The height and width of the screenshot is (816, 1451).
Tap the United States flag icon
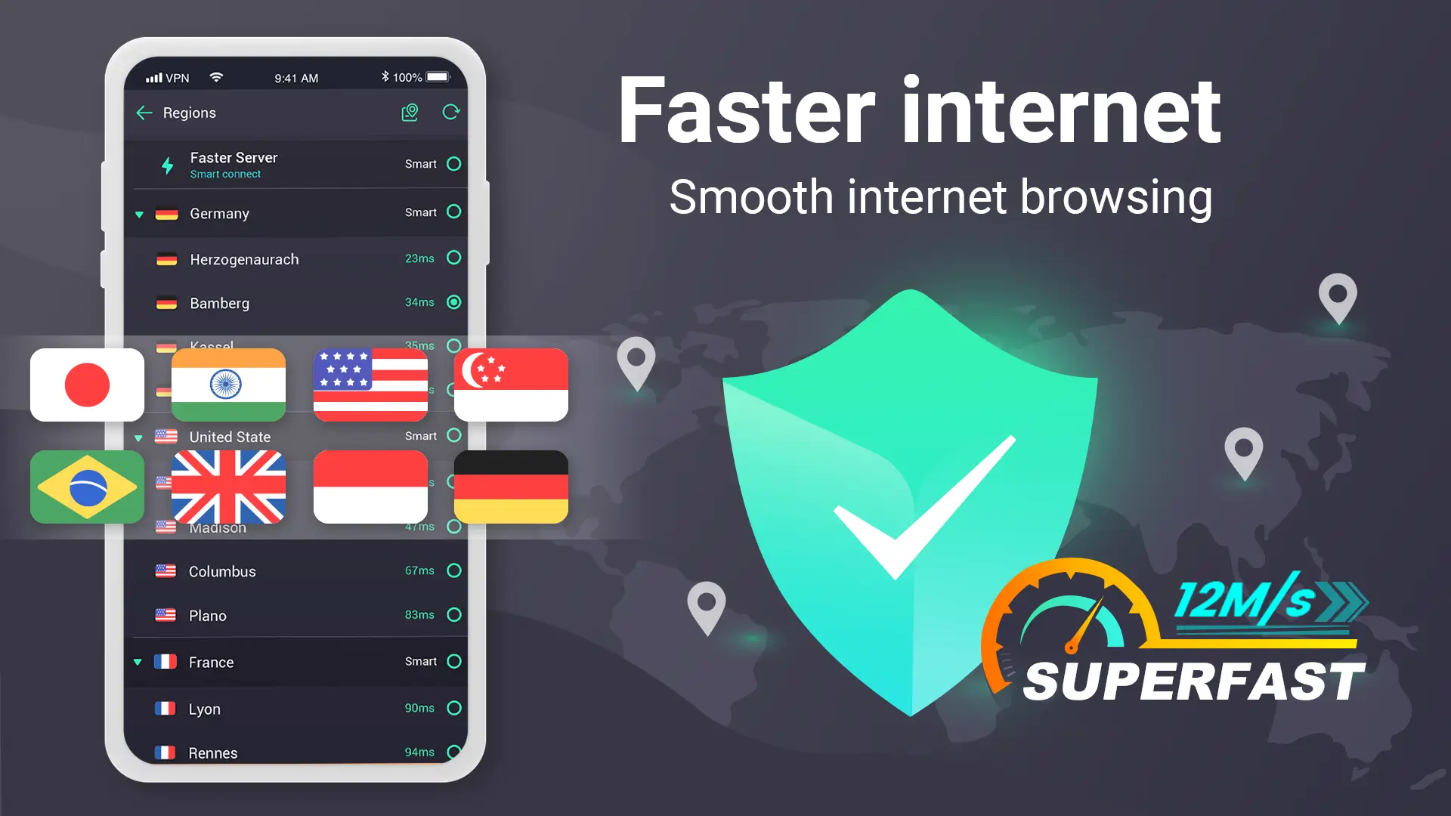[x=370, y=384]
